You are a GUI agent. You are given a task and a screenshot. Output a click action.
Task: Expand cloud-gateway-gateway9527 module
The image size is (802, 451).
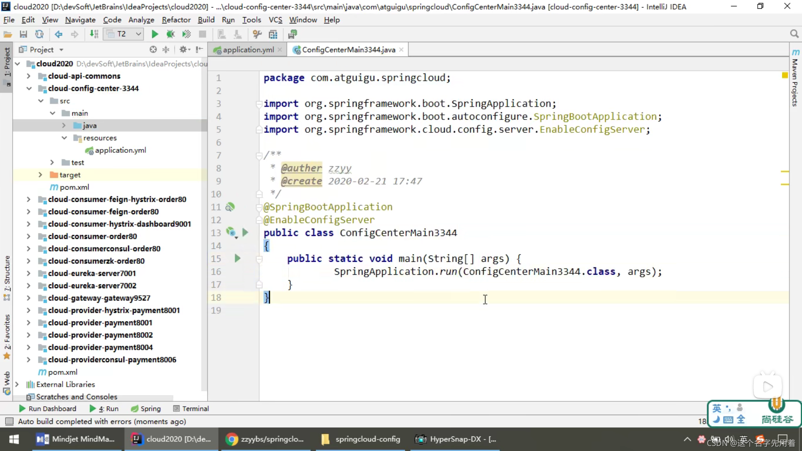point(28,298)
